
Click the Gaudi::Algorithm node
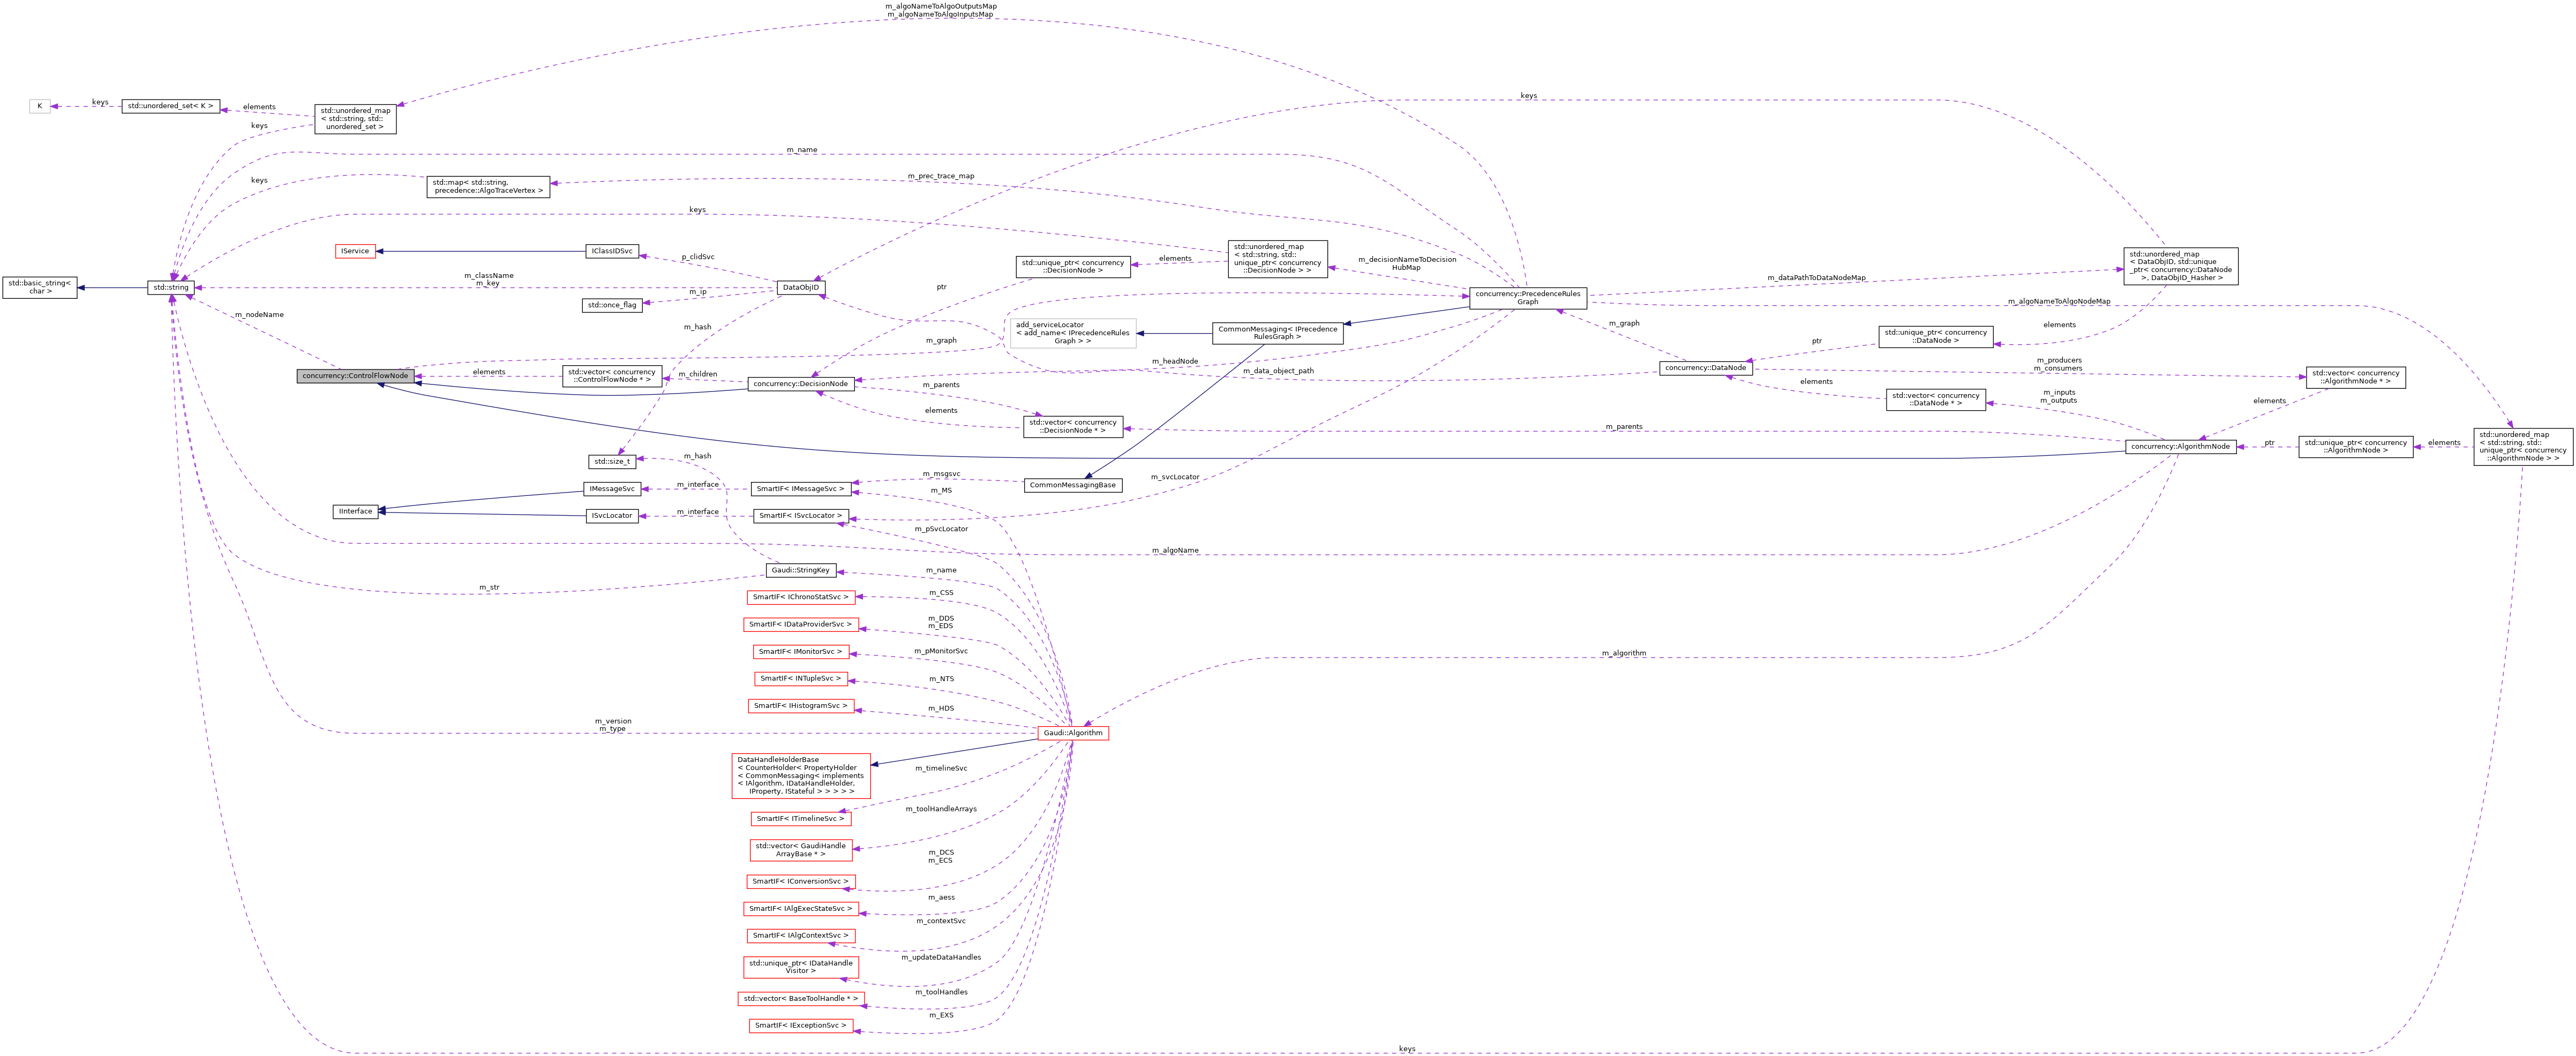(1073, 732)
